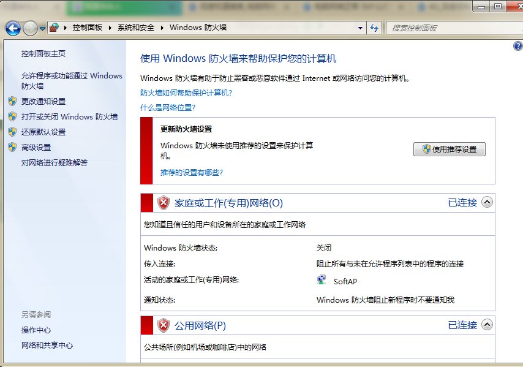This screenshot has height=367, width=523.
Task: Open 操作中心 under 另请参阅
Action: 36,330
